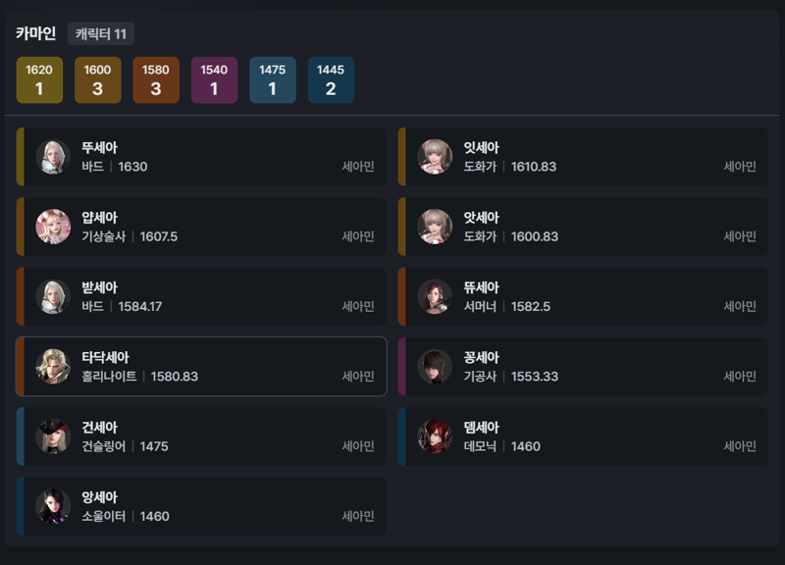Open the 얍세아 기상술사 avatar portrait
785x565 pixels.
tap(53, 227)
